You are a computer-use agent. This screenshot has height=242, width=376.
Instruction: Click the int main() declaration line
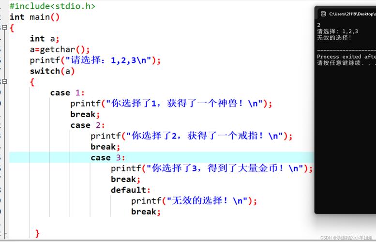[34, 17]
